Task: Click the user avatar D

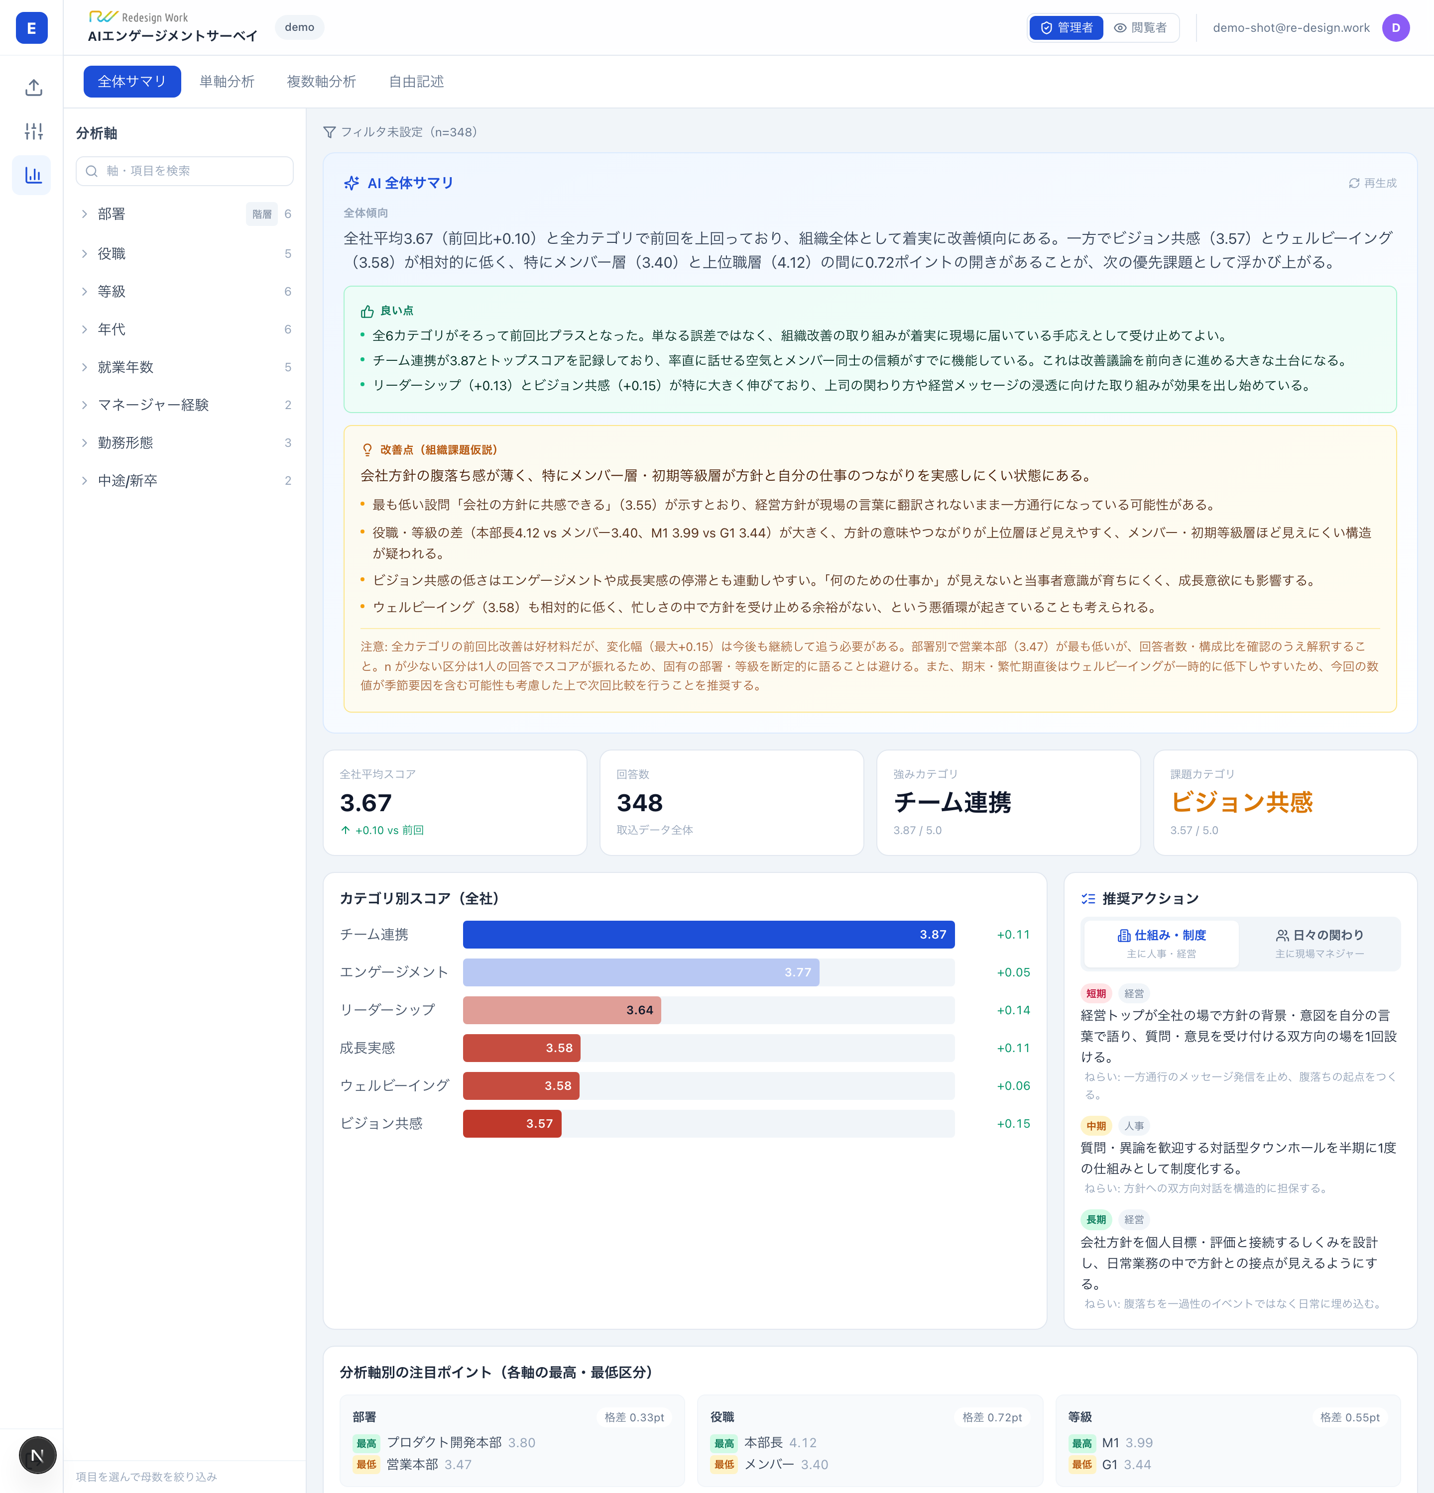Action: click(1396, 27)
